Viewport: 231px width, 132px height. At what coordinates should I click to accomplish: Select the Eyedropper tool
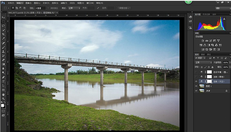coord(3,38)
